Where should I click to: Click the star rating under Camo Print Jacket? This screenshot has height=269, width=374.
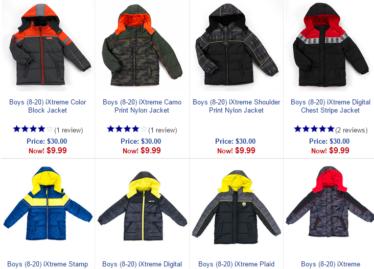tap(127, 129)
